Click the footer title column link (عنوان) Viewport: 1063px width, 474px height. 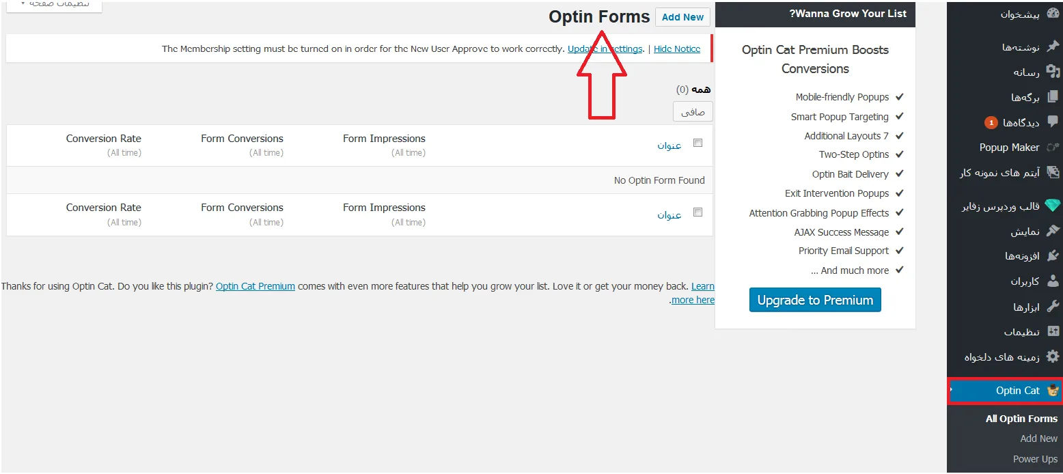pyautogui.click(x=669, y=215)
